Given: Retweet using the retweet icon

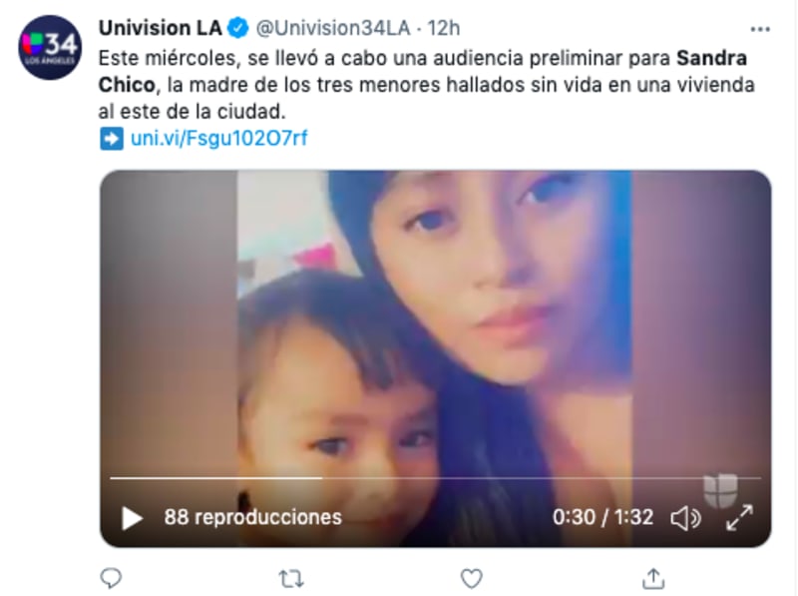Looking at the screenshot, I should [291, 579].
